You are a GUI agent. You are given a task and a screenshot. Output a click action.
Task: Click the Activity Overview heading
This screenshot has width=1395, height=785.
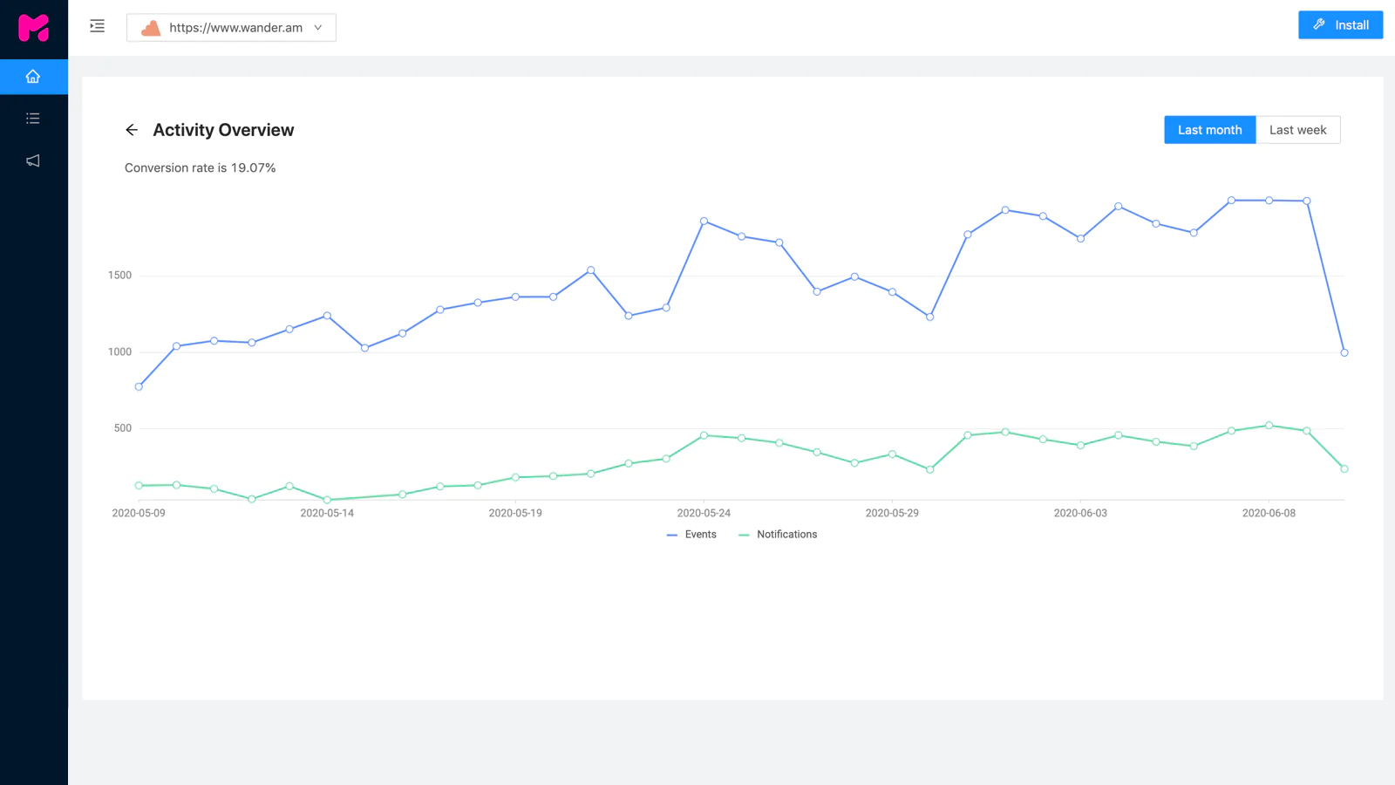[223, 130]
